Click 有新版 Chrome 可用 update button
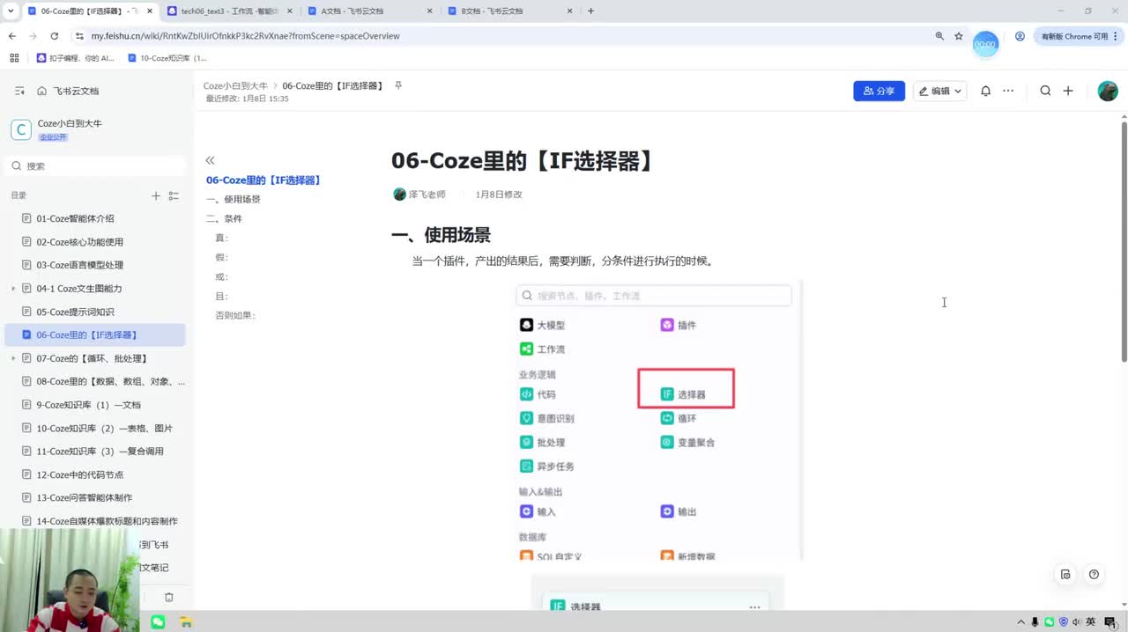Viewport: 1128px width, 632px height. click(x=1080, y=36)
